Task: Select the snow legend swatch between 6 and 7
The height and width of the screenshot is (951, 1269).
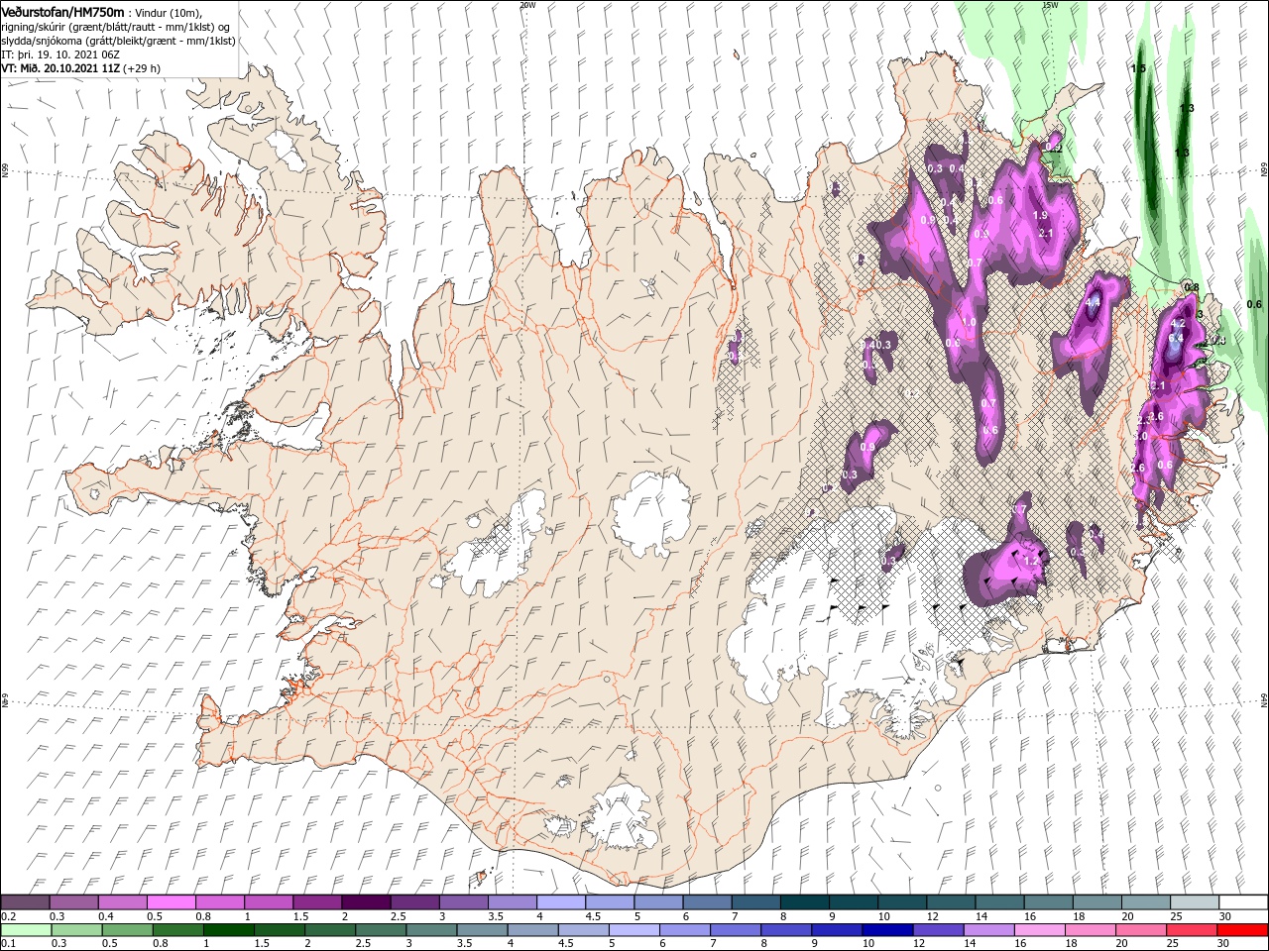Action: click(x=707, y=902)
